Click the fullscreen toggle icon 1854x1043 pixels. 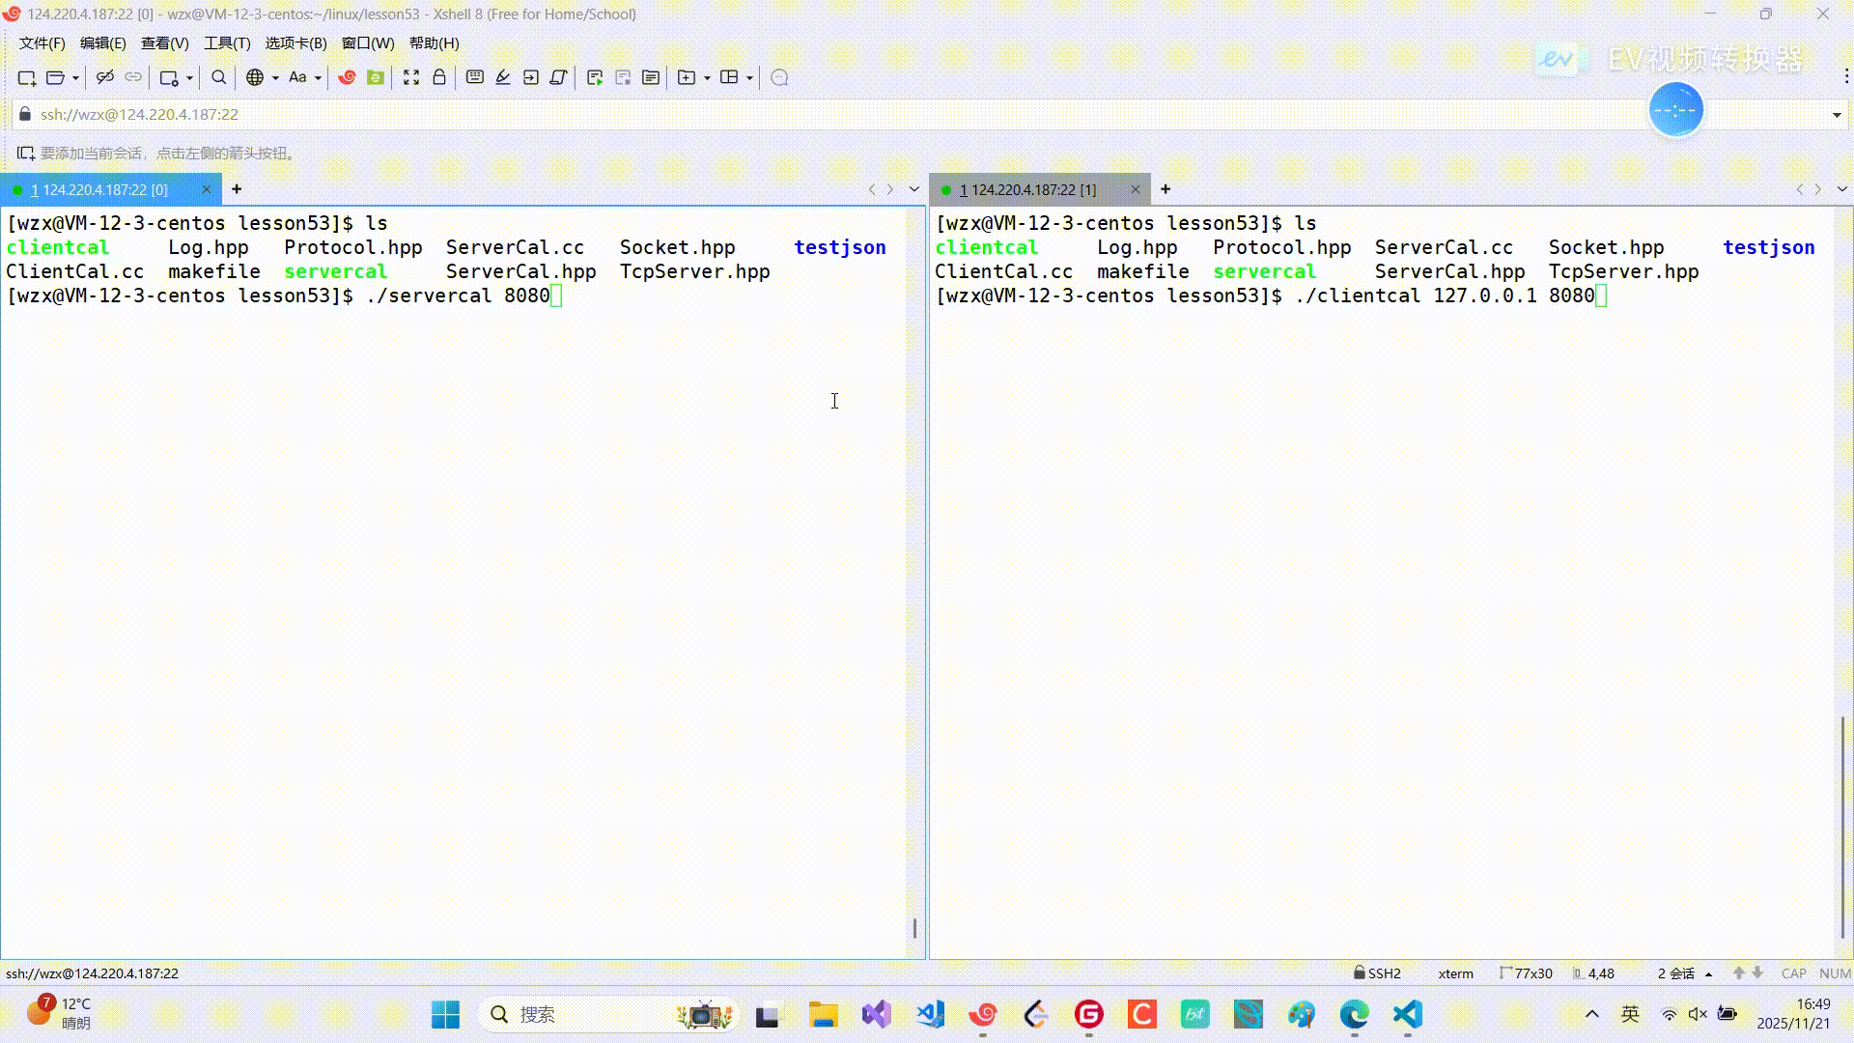411,77
